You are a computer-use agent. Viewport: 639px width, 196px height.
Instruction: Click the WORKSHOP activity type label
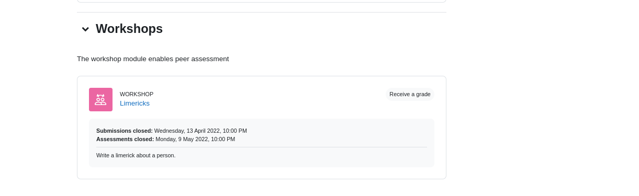point(137,94)
